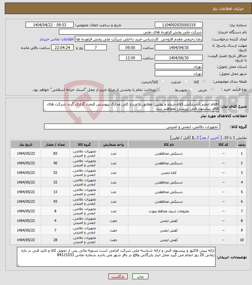252x285 pixels.
Task: Toggle the Islamic treasury payment checkbox
Action: [x=160, y=89]
